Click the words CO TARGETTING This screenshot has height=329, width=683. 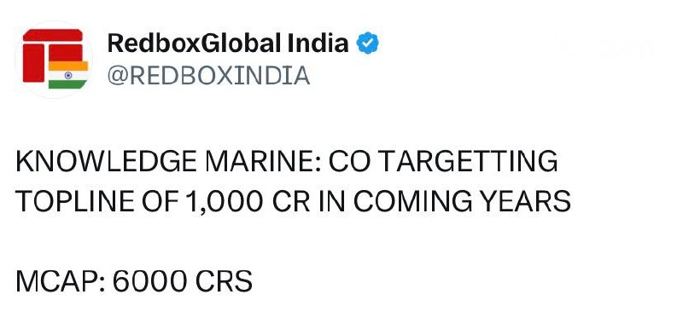point(443,162)
